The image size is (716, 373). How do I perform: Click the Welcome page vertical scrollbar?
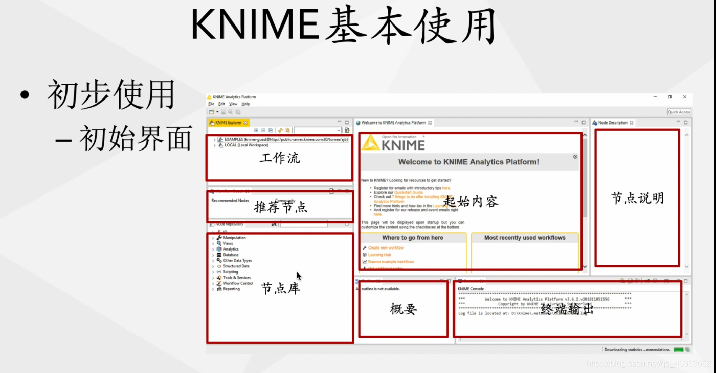click(x=585, y=179)
